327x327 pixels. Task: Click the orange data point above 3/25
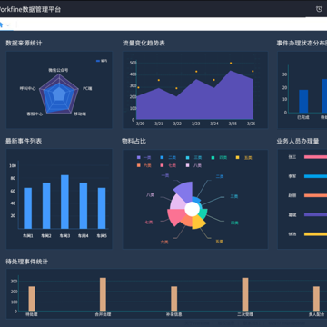click(x=231, y=63)
